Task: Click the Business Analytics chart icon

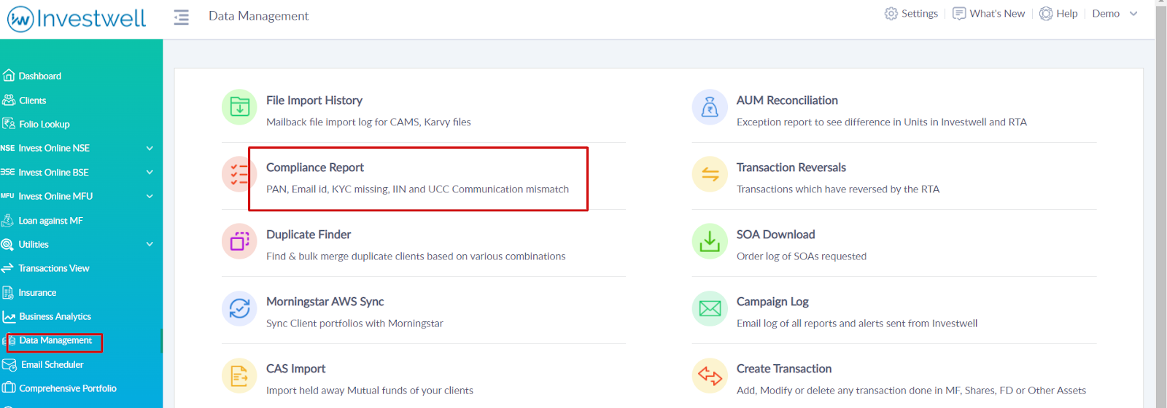Action: pos(9,317)
